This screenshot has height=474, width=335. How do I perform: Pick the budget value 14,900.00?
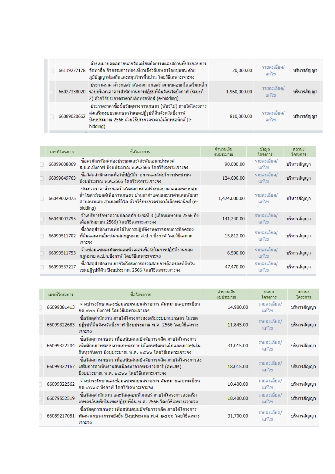(x=238, y=307)
